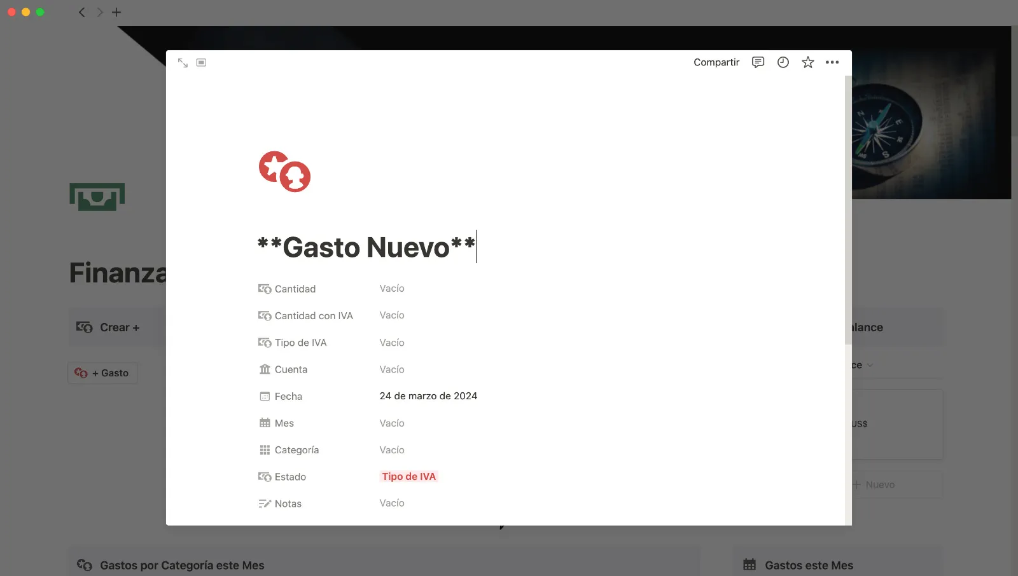Open the empty Mes value field

click(x=392, y=423)
